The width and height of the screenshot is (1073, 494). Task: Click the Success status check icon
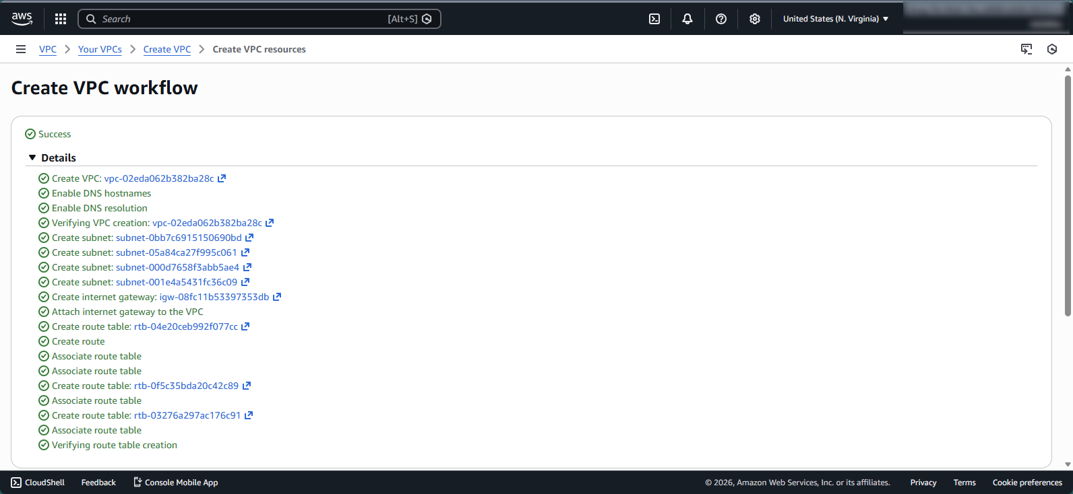[x=30, y=134]
